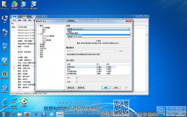Image resolution: width=187 pixels, height=117 pixels.
Task: Toggle the 抖动 dither checkbox
Action: click(x=119, y=51)
